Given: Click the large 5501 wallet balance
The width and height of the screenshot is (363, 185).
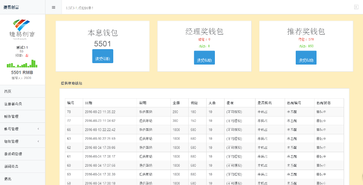Looking at the screenshot, I should (103, 44).
